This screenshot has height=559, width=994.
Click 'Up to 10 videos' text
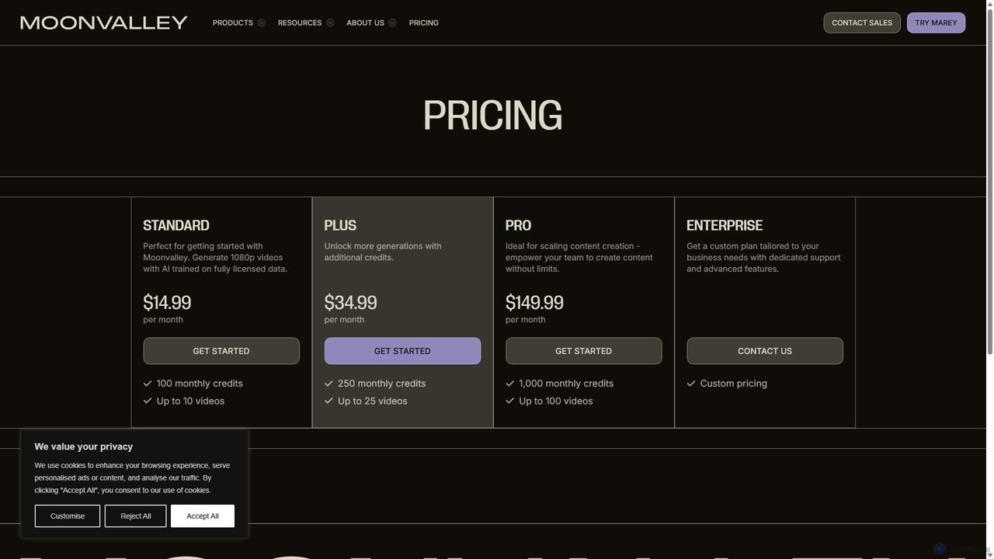click(190, 401)
